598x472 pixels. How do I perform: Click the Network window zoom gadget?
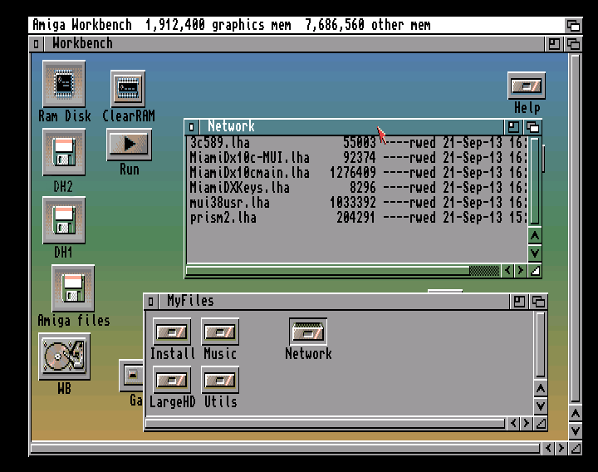pos(513,126)
